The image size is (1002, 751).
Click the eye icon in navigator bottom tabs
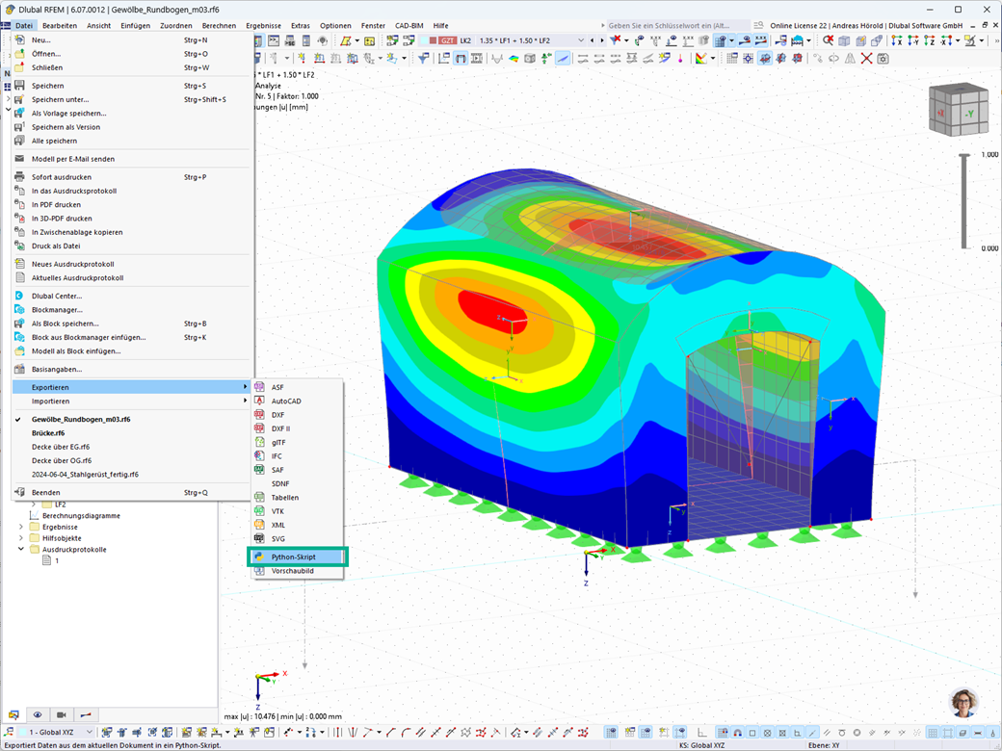38,714
